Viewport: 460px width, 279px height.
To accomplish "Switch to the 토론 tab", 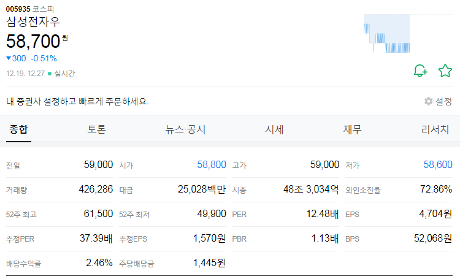I will coord(96,129).
